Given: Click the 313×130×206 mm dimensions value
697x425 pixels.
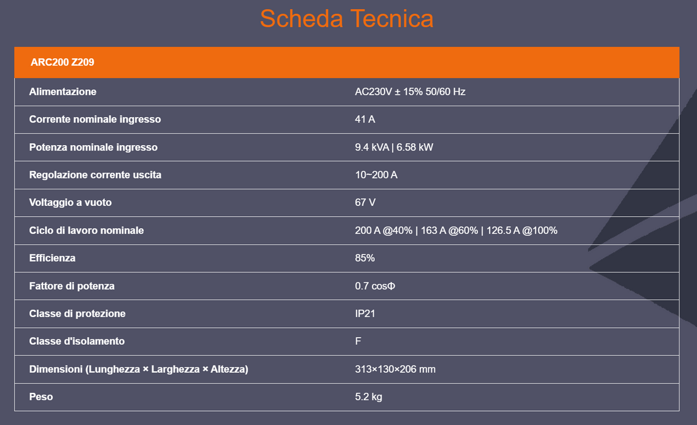Looking at the screenshot, I should (x=395, y=369).
